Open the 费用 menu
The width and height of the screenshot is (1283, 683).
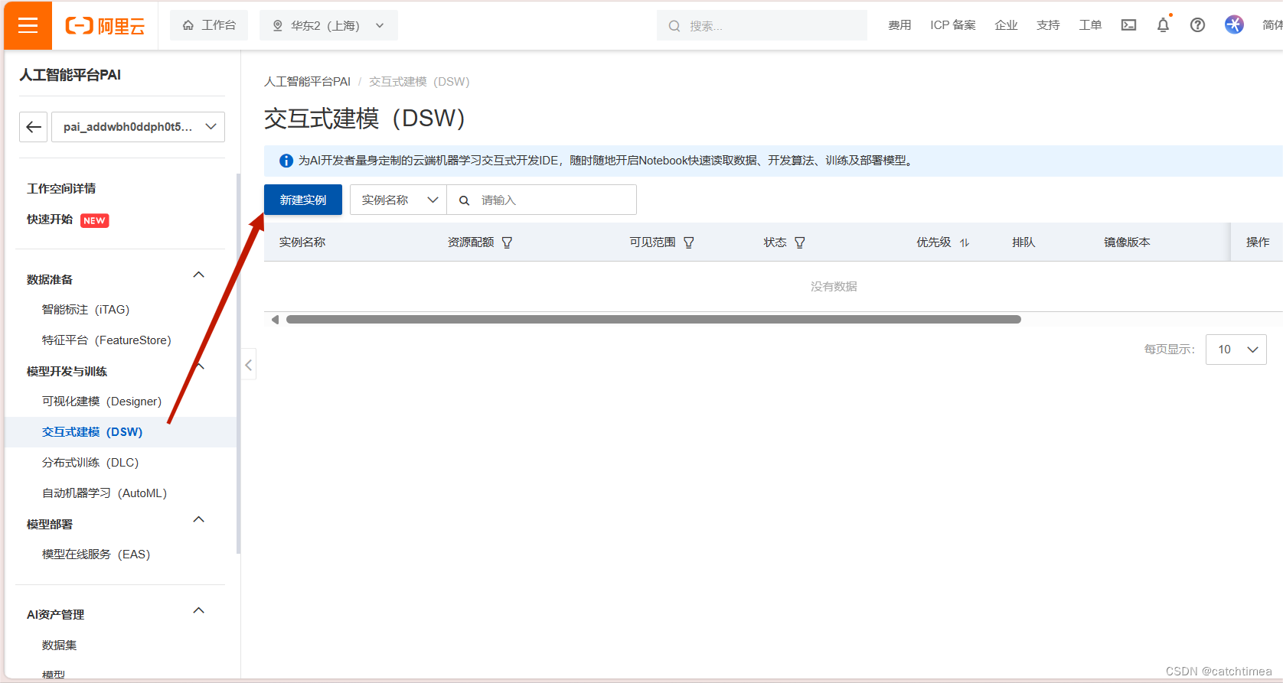pos(899,25)
